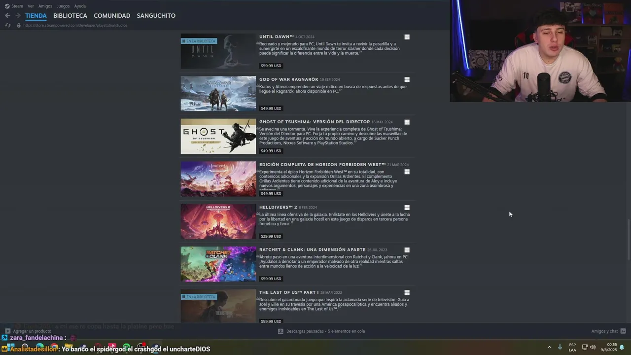Open the UNTIL DAWN title link

(x=277, y=36)
